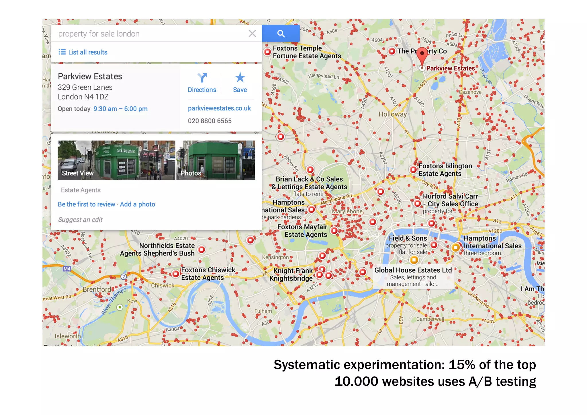Screen dimensions: 587x415
Task: Click the Cazenove area label
Action: coord(470,92)
